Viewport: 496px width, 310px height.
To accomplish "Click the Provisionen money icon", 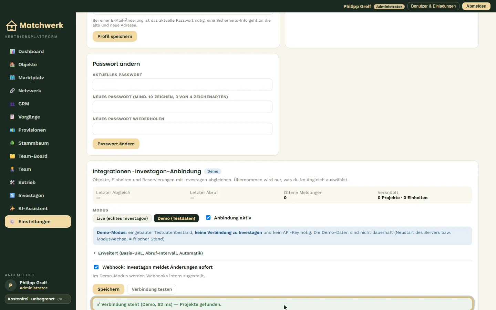I will [x=12, y=130].
